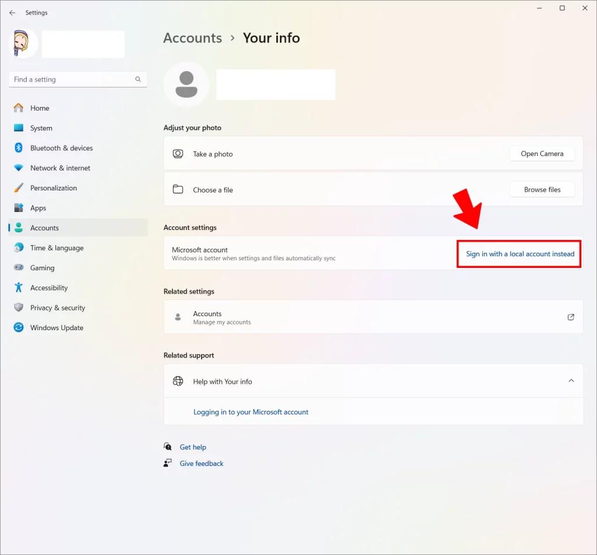This screenshot has width=597, height=555.
Task: Click the Windows Update sync icon
Action: [x=18, y=327]
